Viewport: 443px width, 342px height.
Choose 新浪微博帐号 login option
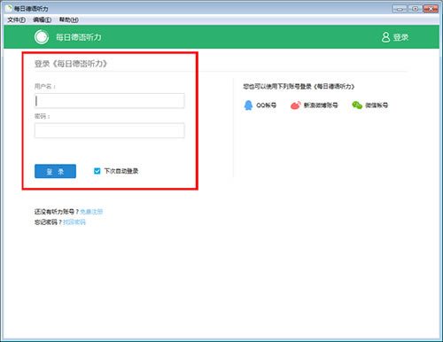[x=321, y=105]
